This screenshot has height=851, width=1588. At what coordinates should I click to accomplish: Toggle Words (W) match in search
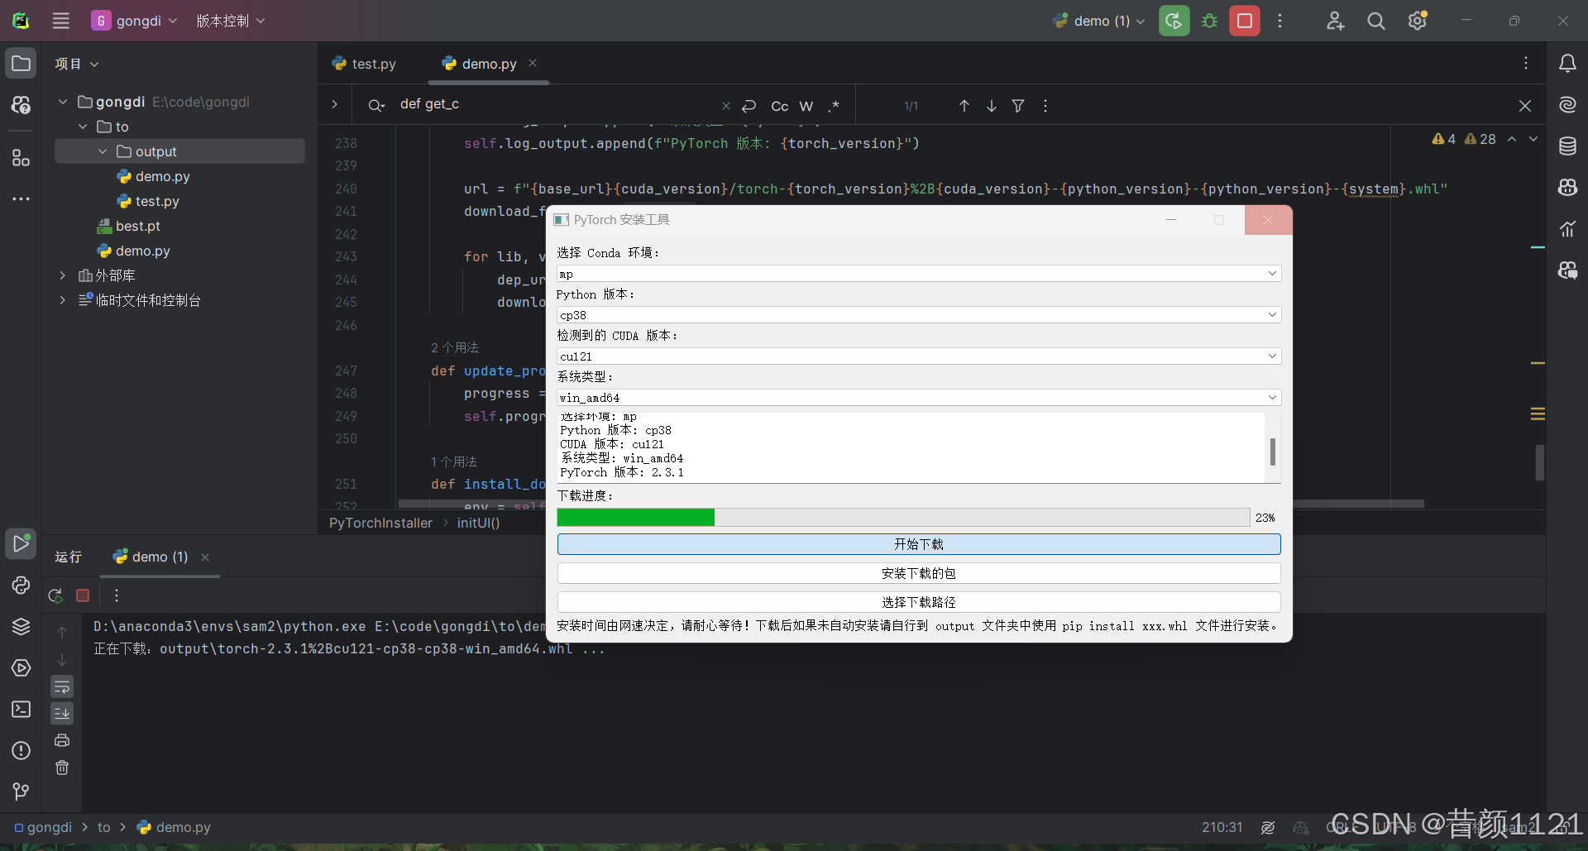click(806, 106)
